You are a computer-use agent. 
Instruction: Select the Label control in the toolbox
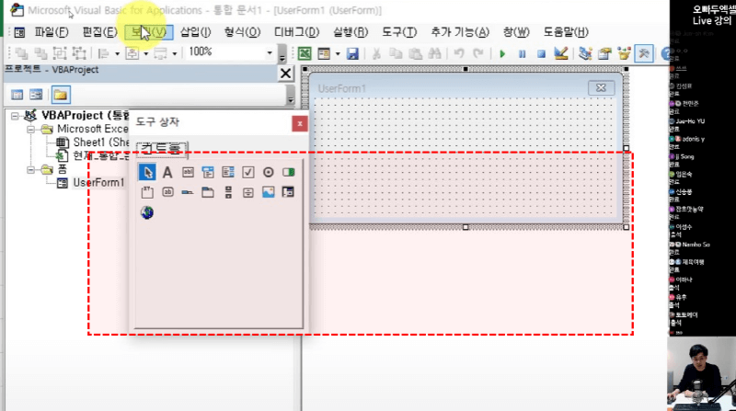167,172
